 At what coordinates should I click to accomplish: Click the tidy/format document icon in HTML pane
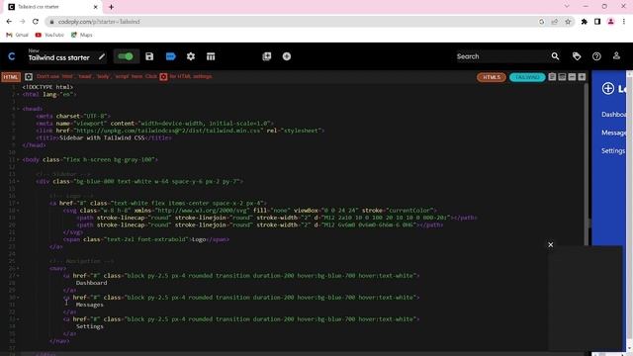(x=552, y=77)
